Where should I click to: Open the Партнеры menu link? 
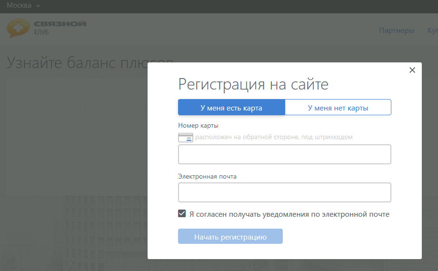(x=397, y=30)
